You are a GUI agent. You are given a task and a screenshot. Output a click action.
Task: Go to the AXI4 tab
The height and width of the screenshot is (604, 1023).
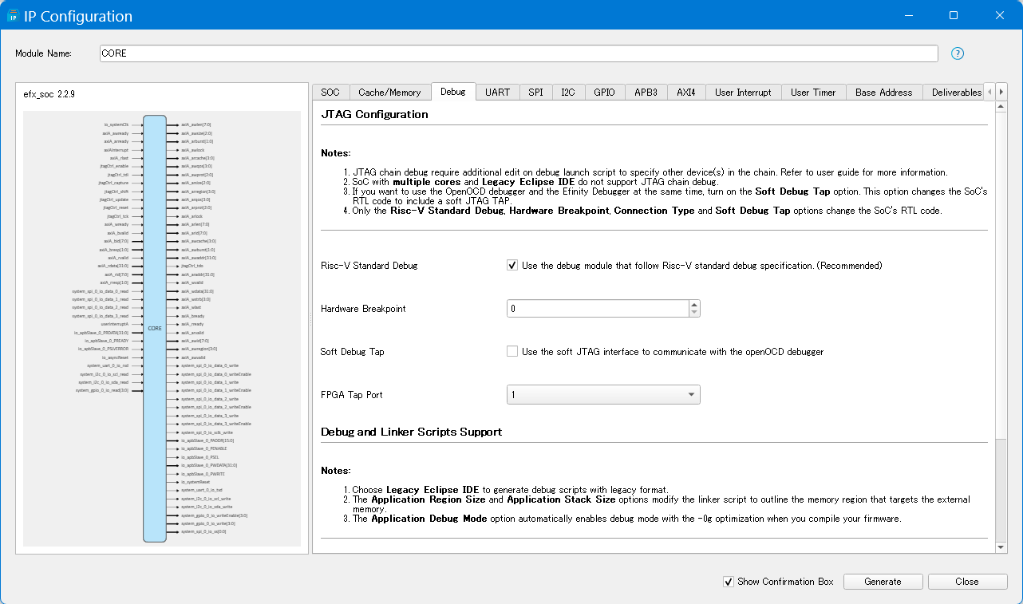[x=685, y=93]
